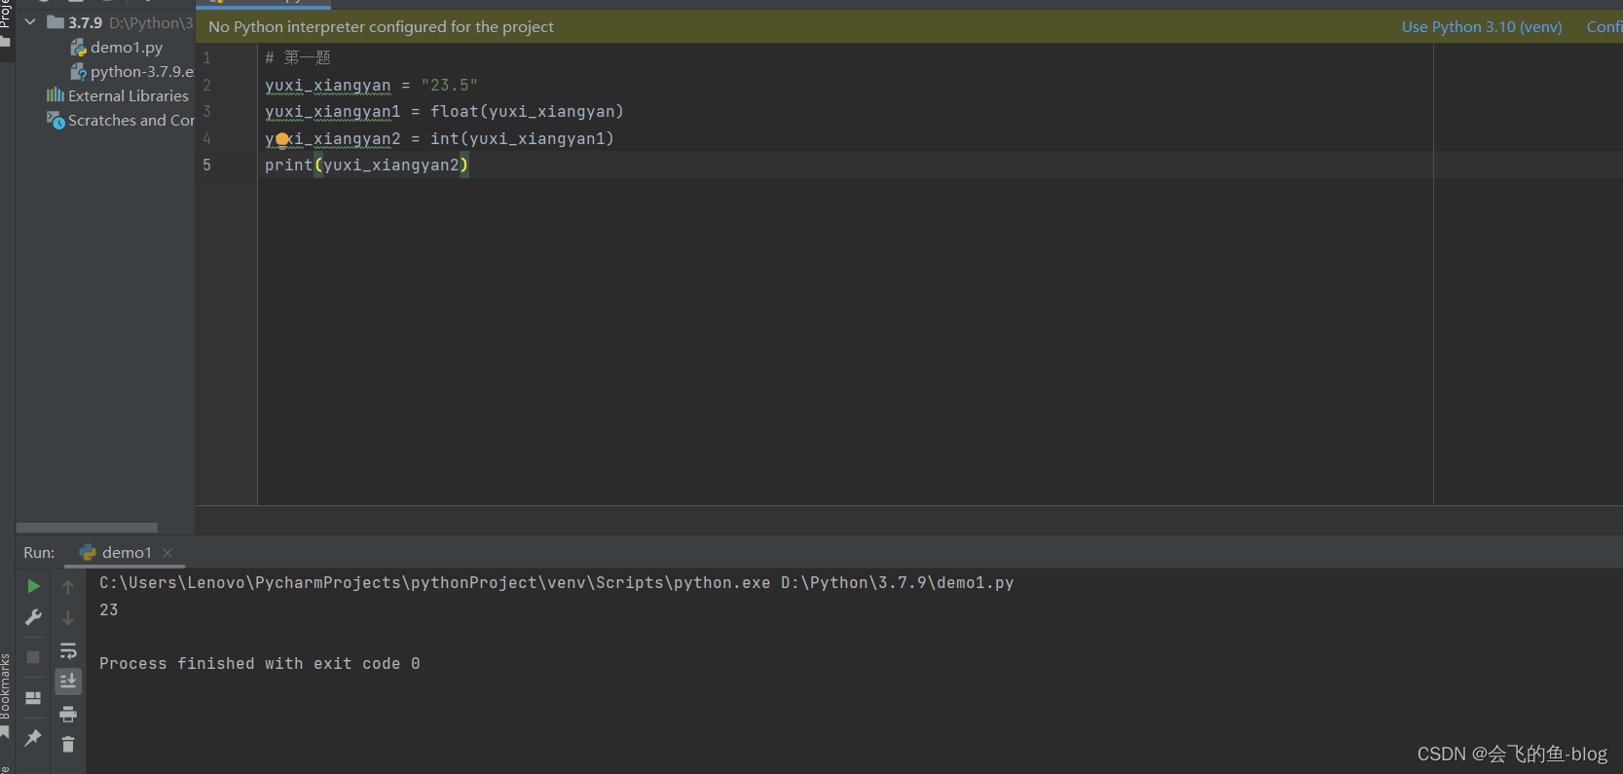Screen dimensions: 1623x774
Task: Select the demo1 run tab
Action: click(127, 552)
